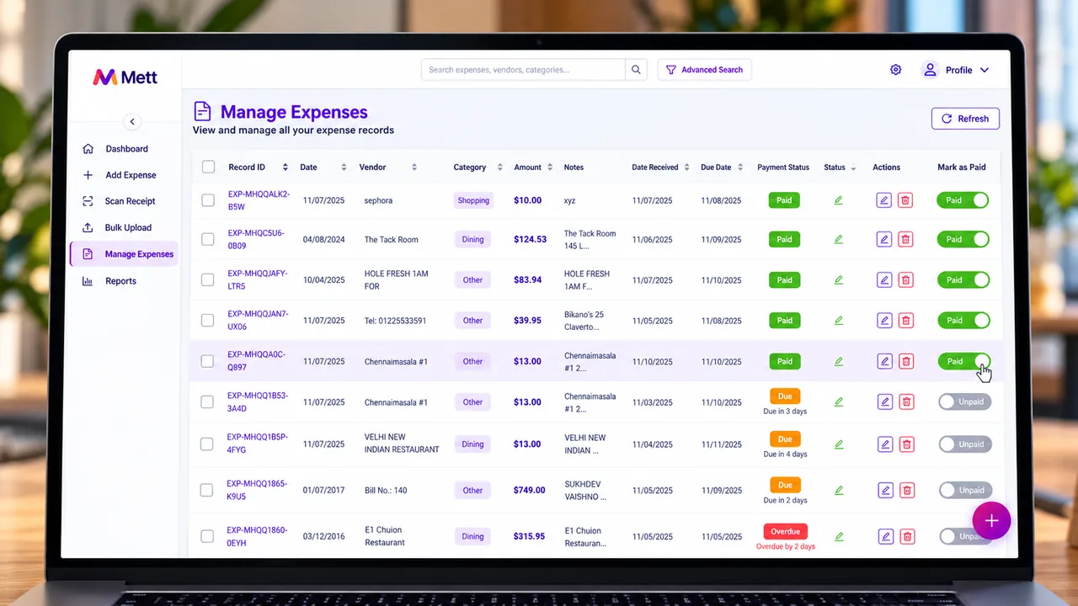Click the magnifier search icon button
1078x606 pixels.
[636, 70]
